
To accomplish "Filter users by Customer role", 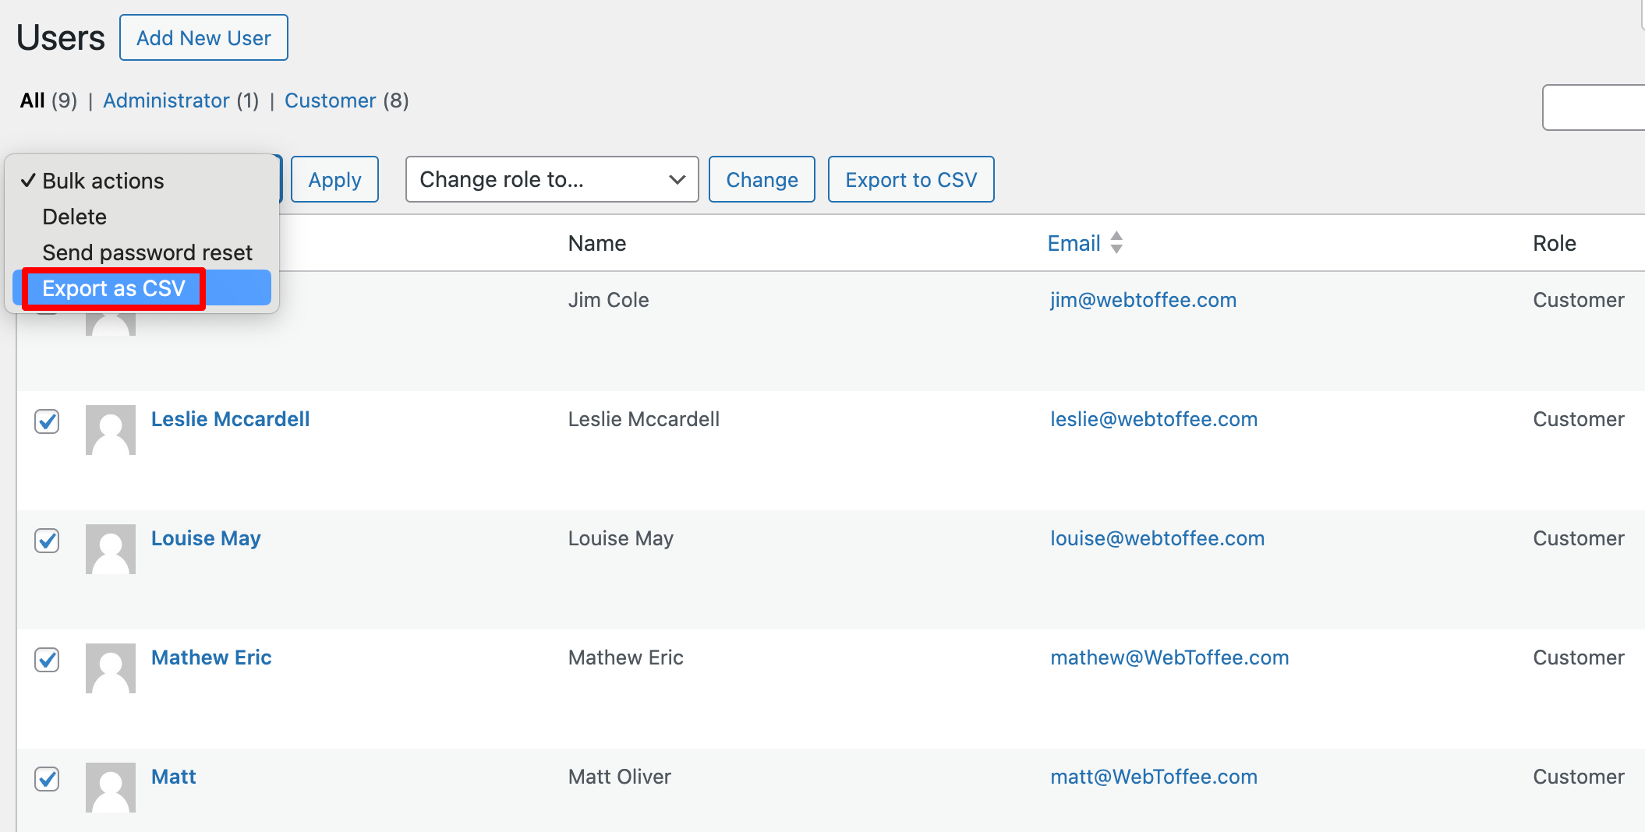I will (x=330, y=100).
